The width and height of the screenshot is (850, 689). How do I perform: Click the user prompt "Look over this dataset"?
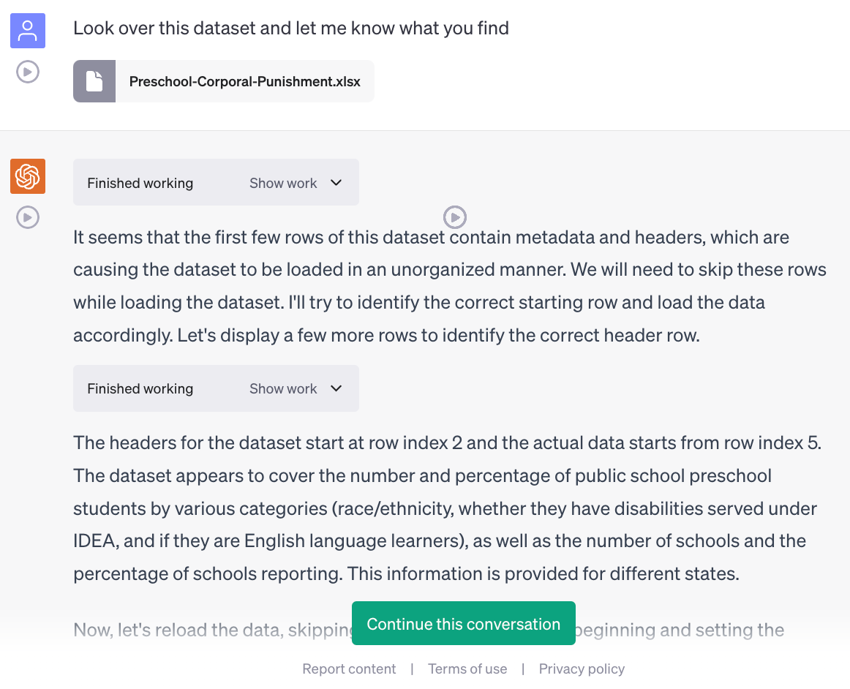pyautogui.click(x=290, y=29)
